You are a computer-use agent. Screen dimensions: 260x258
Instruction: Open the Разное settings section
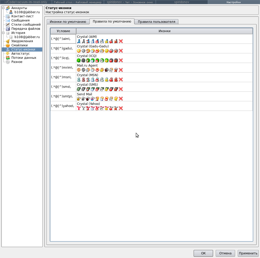(17, 62)
